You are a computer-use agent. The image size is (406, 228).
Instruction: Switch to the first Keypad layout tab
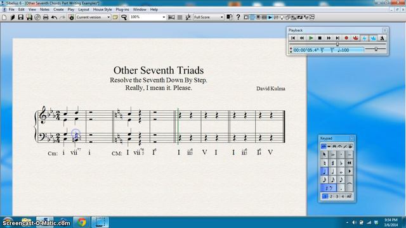324,146
